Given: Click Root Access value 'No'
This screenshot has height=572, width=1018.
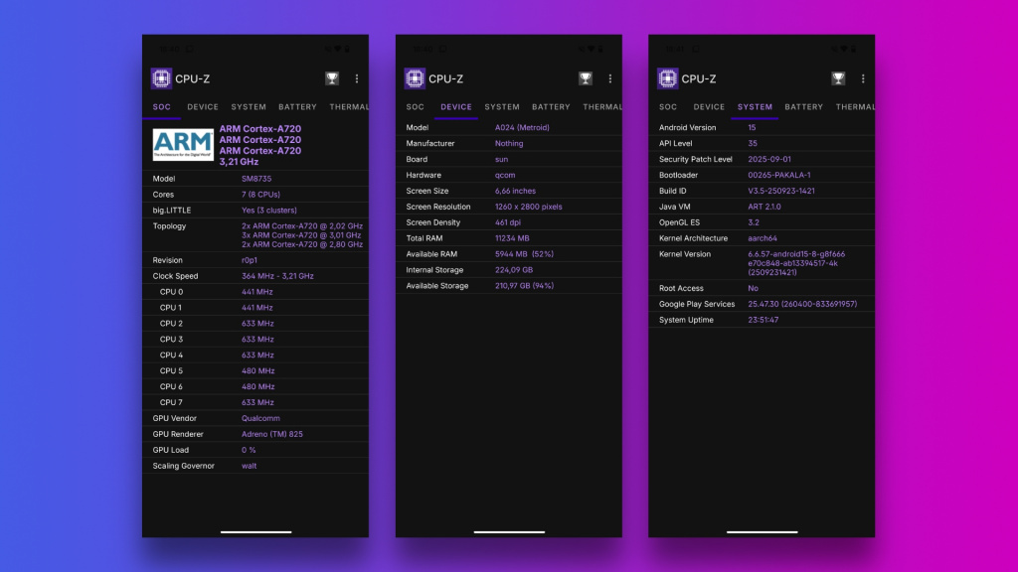Looking at the screenshot, I should 754,289.
